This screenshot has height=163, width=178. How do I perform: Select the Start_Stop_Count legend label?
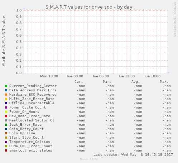coord(27,138)
